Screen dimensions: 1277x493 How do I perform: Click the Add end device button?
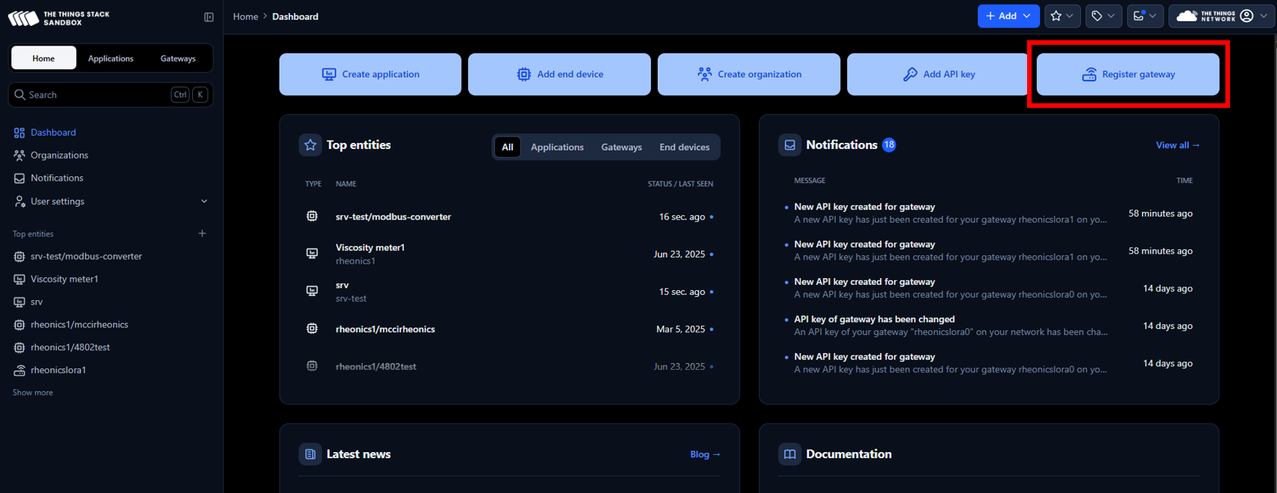tap(559, 74)
